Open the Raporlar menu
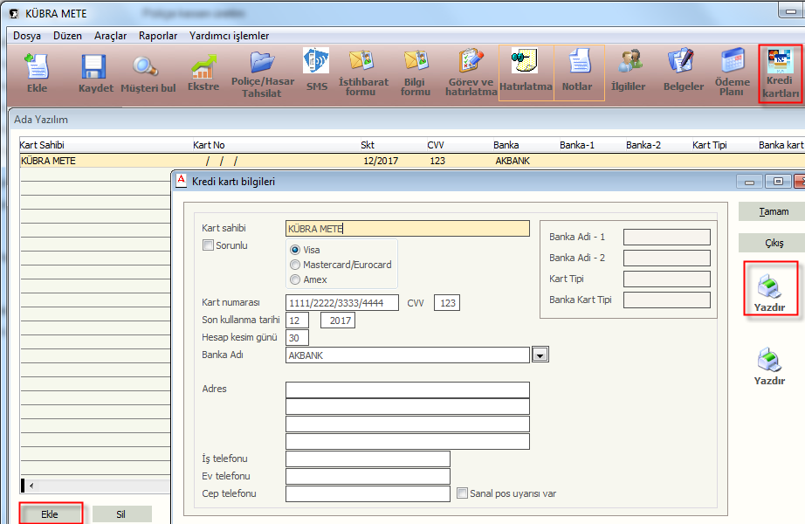Viewport: 805px width, 524px height. pos(158,36)
